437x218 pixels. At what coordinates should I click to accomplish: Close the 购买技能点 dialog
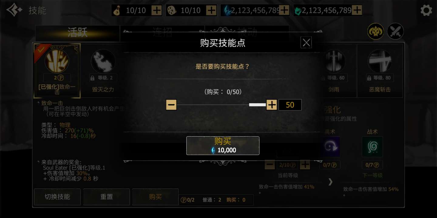click(306, 43)
